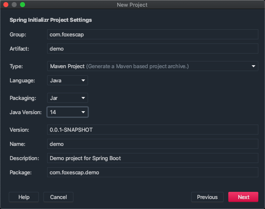
Task: Click the red close window button
Action: [x=6, y=5]
